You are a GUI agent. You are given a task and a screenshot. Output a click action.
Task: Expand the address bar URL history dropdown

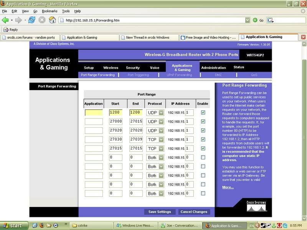248,20
